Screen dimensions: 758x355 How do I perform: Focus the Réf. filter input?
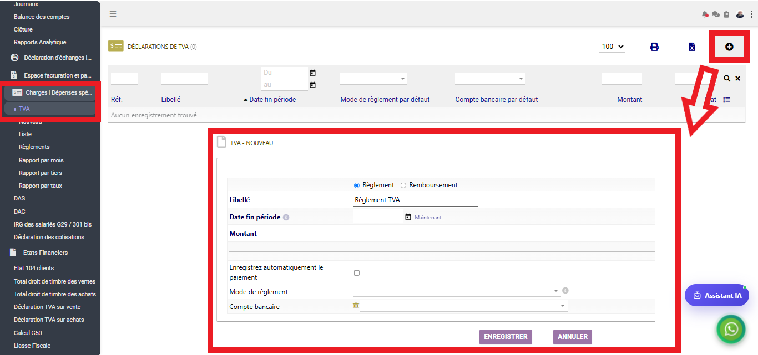click(124, 79)
